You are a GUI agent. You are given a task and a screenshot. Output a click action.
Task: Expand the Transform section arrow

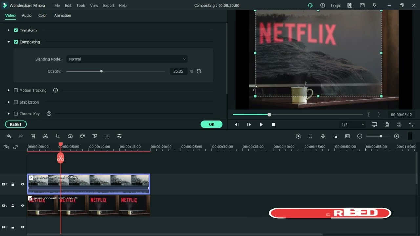pyautogui.click(x=9, y=30)
